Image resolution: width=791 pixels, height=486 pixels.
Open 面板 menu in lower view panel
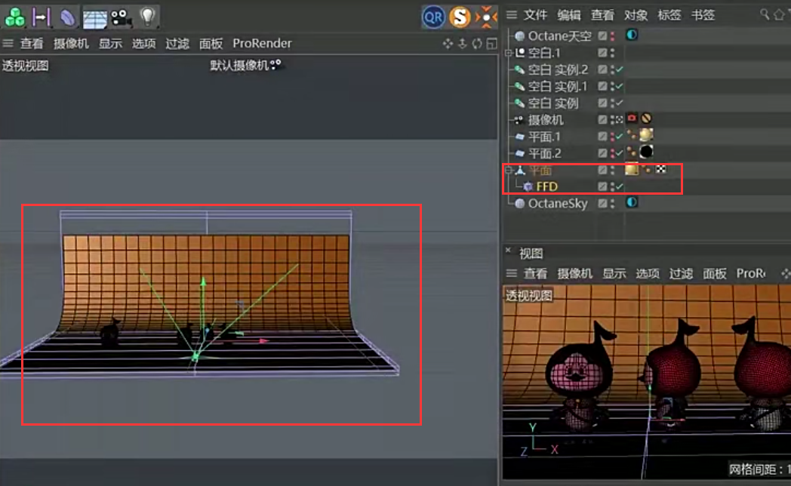click(x=715, y=273)
